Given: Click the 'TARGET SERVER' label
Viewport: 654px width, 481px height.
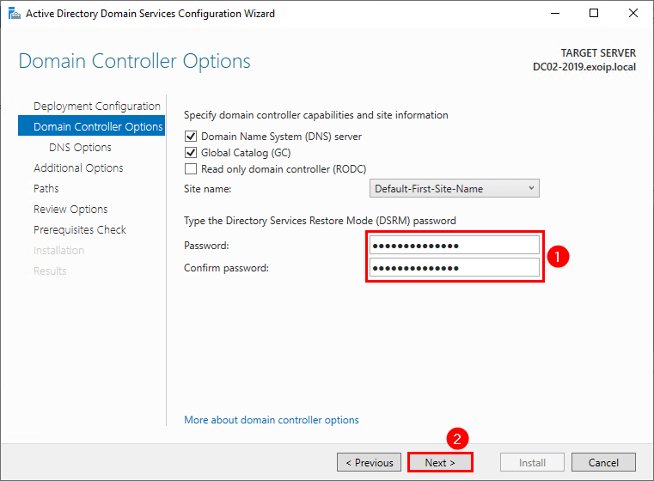Looking at the screenshot, I should [598, 53].
